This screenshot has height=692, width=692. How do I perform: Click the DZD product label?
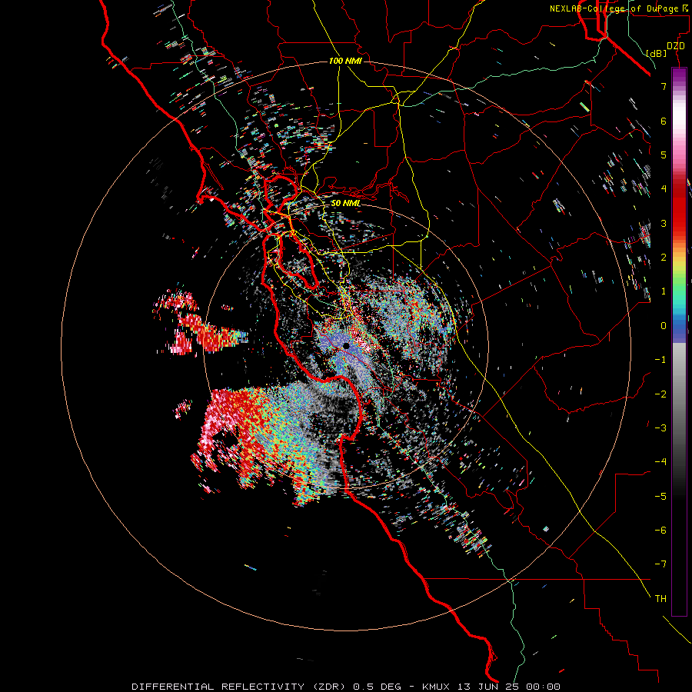point(676,46)
